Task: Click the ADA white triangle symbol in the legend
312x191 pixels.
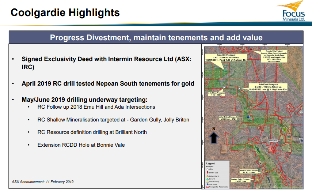Action: (208, 169)
